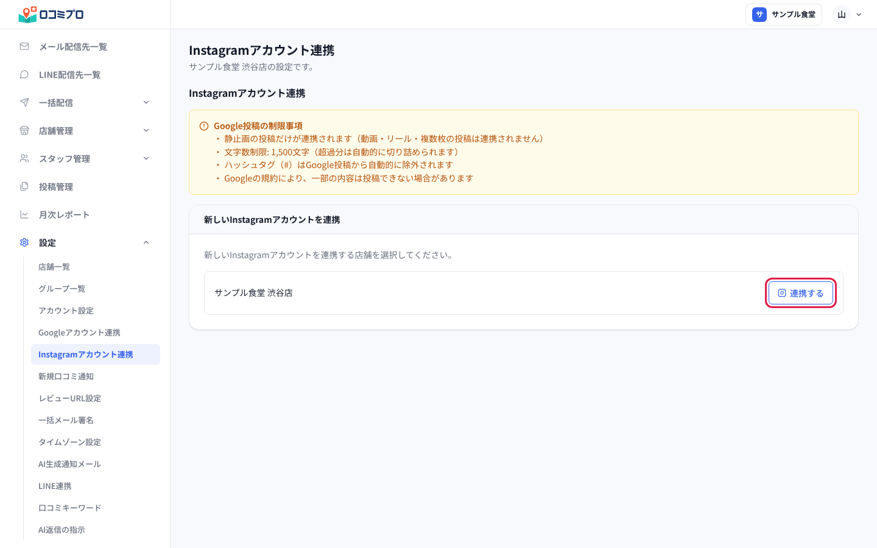Click the mail envelope icon in sidebar
Image resolution: width=877 pixels, height=548 pixels.
pos(24,46)
